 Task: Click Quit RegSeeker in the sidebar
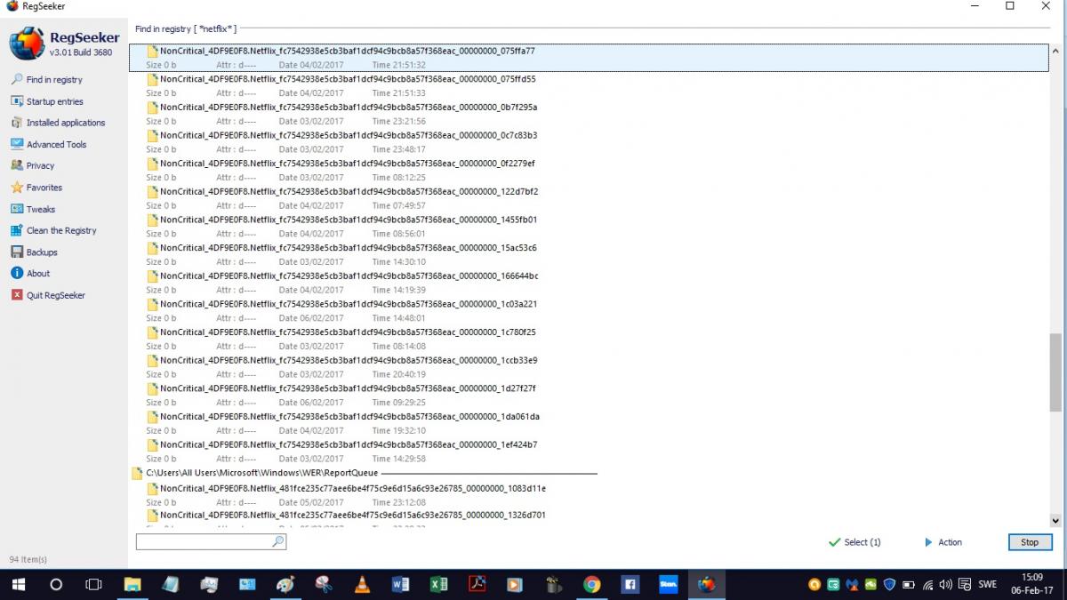(48, 295)
